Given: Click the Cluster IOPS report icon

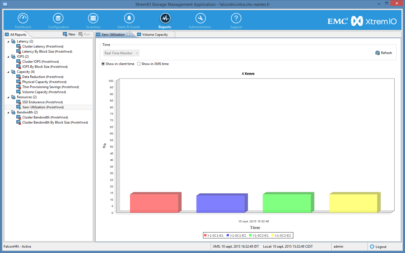Looking at the screenshot, I should (x=19, y=62).
